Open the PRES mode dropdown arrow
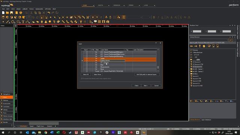Screen dimensions: 240x135 (139, 6)
